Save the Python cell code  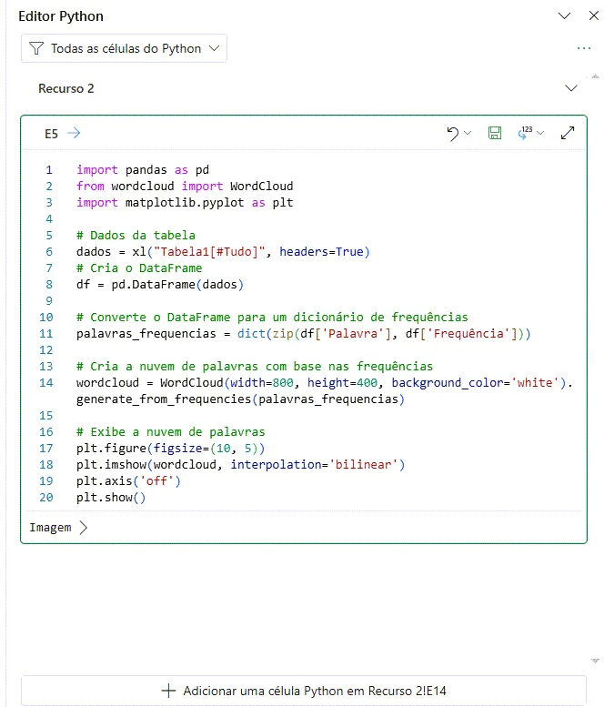click(495, 133)
